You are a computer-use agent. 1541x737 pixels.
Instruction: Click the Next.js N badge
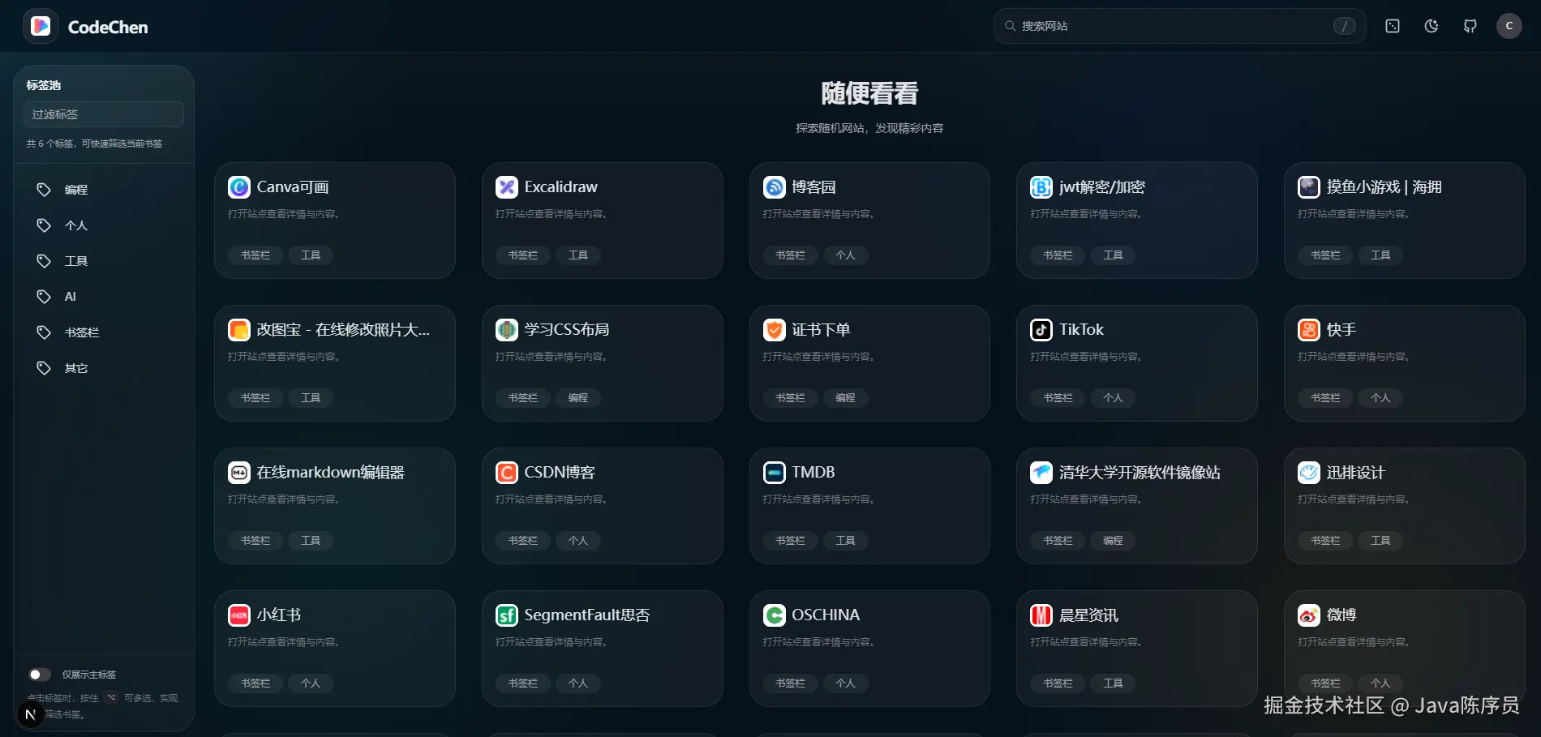30,714
